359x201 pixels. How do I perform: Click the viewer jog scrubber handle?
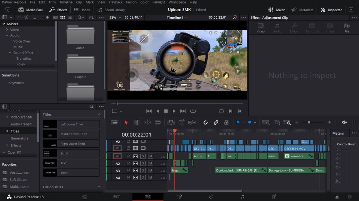click(117, 104)
